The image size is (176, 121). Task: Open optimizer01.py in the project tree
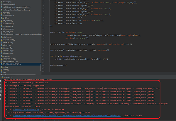pos(9,15)
